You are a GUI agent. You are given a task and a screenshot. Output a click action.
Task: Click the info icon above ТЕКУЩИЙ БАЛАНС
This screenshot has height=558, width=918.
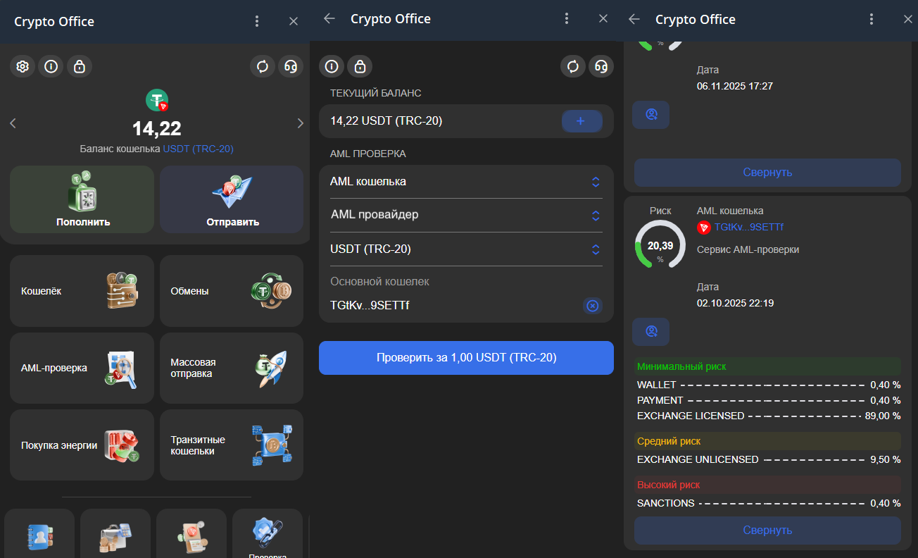pos(332,66)
